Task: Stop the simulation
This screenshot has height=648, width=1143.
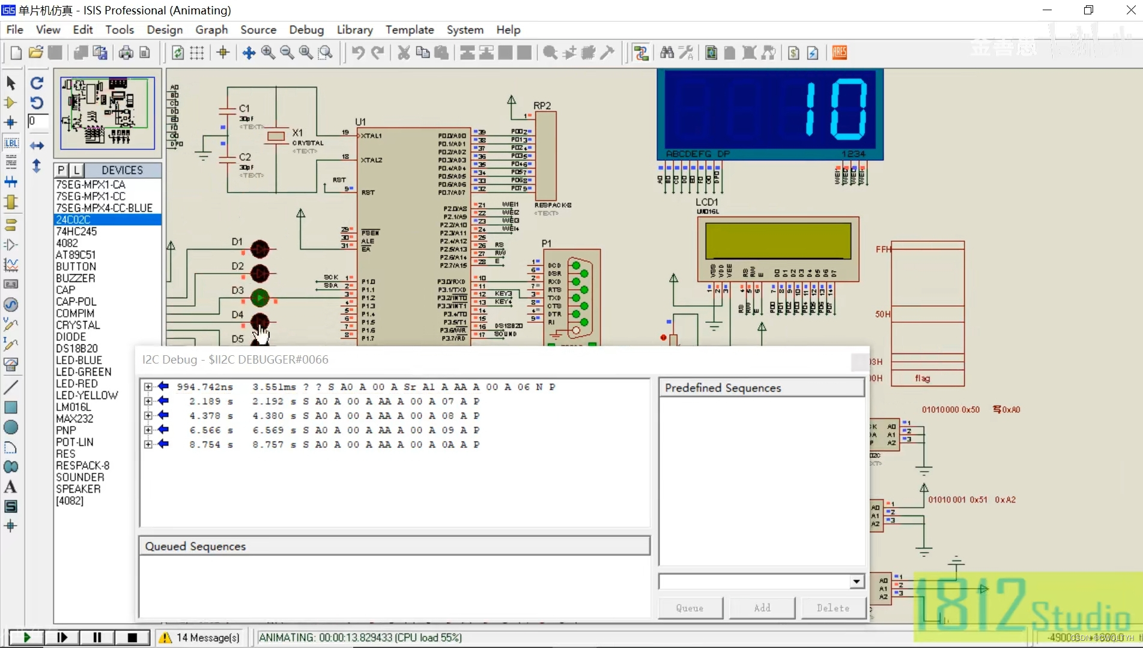Action: (133, 637)
